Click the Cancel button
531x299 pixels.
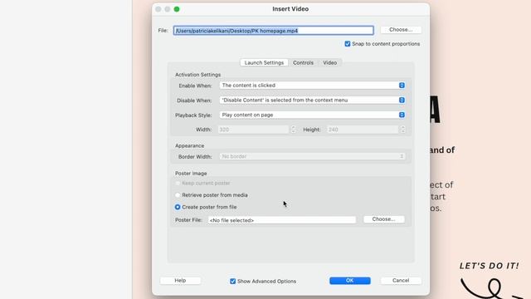(401, 281)
